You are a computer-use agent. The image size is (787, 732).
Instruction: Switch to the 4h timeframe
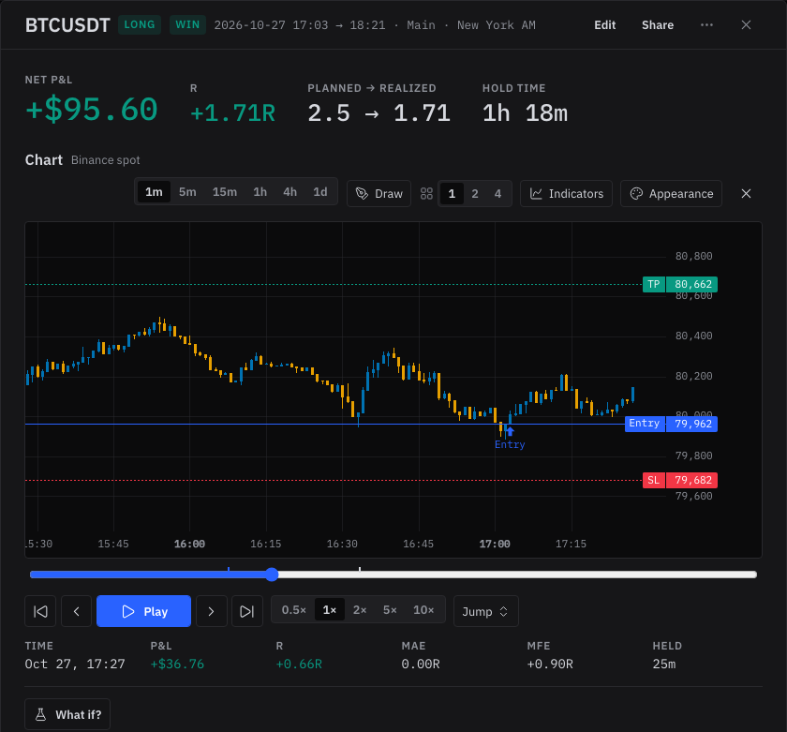tap(290, 192)
